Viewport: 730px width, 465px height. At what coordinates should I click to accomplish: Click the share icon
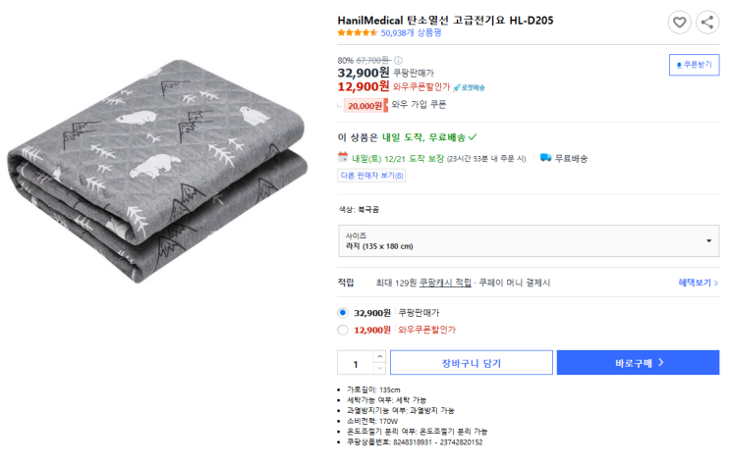tap(707, 22)
